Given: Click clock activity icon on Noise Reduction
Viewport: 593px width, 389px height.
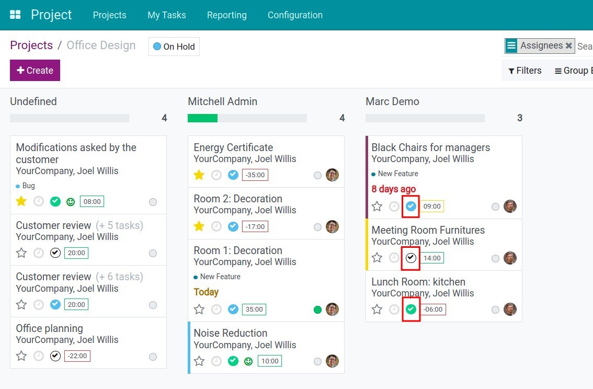Looking at the screenshot, I should 216,361.
